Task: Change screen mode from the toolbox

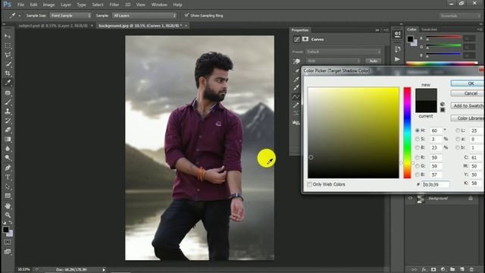Action: coord(8,252)
